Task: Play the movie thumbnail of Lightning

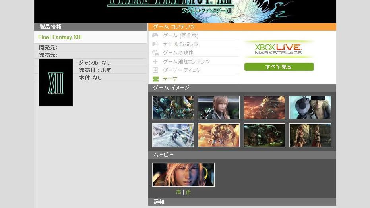Action: [183, 175]
